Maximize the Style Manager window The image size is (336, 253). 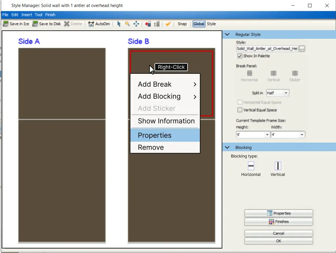coord(310,5)
